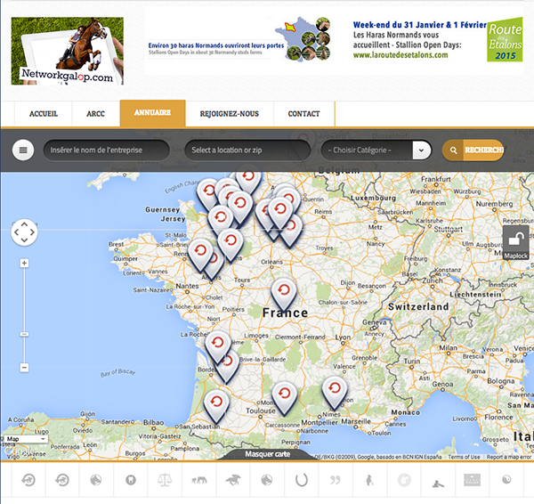Filter by the justice scales category icon

pos(165,480)
